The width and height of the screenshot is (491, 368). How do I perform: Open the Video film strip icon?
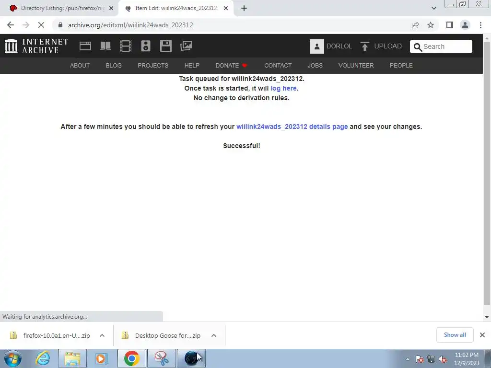click(x=126, y=46)
